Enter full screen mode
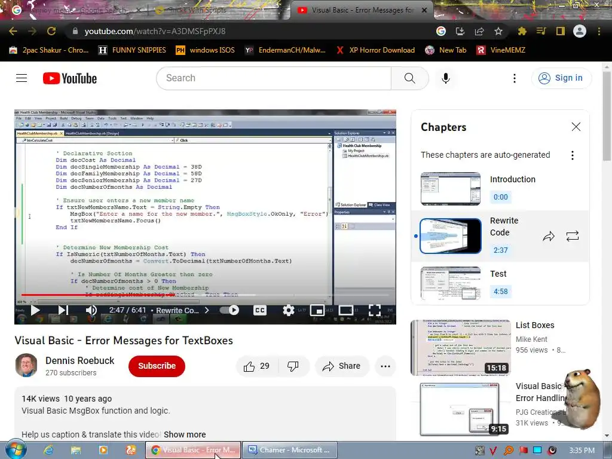This screenshot has height=459, width=612. 374,310
